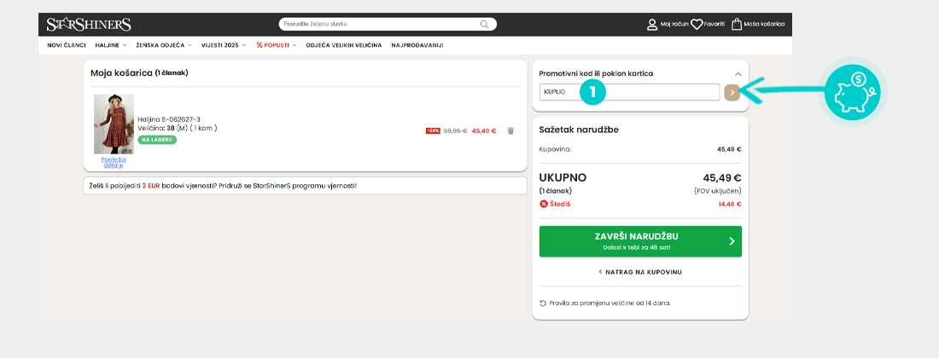
Task: Expand HALJINE dropdown menu
Action: click(111, 45)
